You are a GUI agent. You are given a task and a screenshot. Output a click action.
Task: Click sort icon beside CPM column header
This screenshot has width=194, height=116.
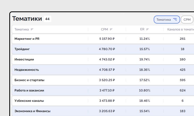pyautogui.click(x=111, y=29)
